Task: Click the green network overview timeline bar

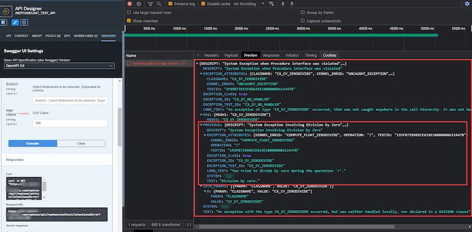Action: (281, 35)
